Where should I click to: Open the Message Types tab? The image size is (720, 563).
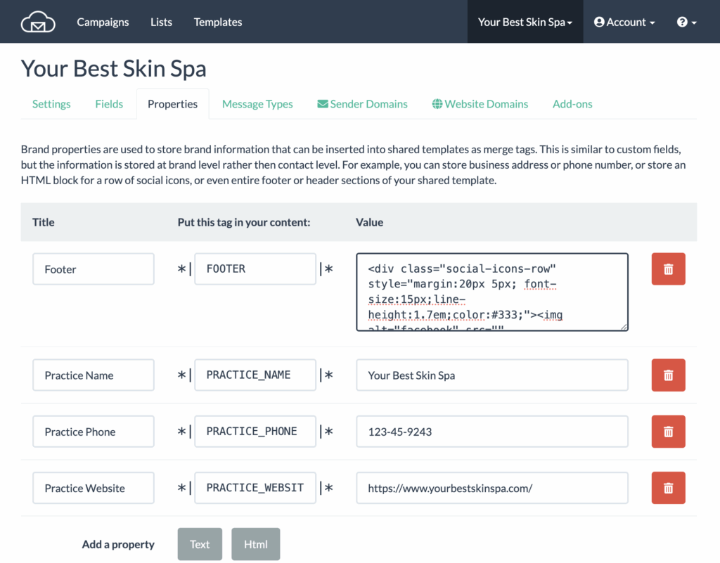pyautogui.click(x=257, y=104)
